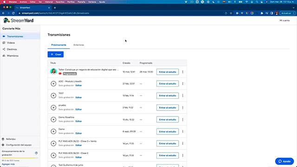
Task: Click Editar under Demo Rosellina
Action: tap(78, 122)
